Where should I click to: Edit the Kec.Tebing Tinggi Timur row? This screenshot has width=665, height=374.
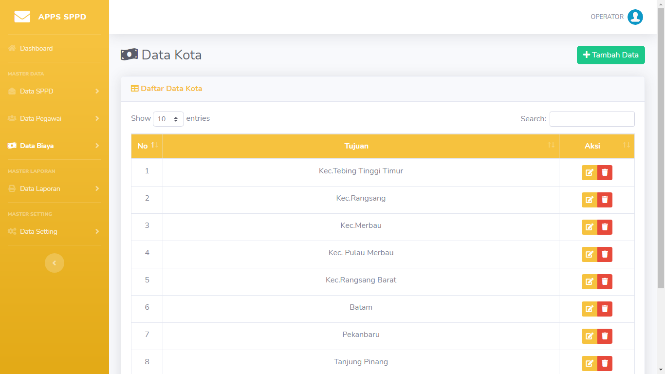click(x=590, y=172)
